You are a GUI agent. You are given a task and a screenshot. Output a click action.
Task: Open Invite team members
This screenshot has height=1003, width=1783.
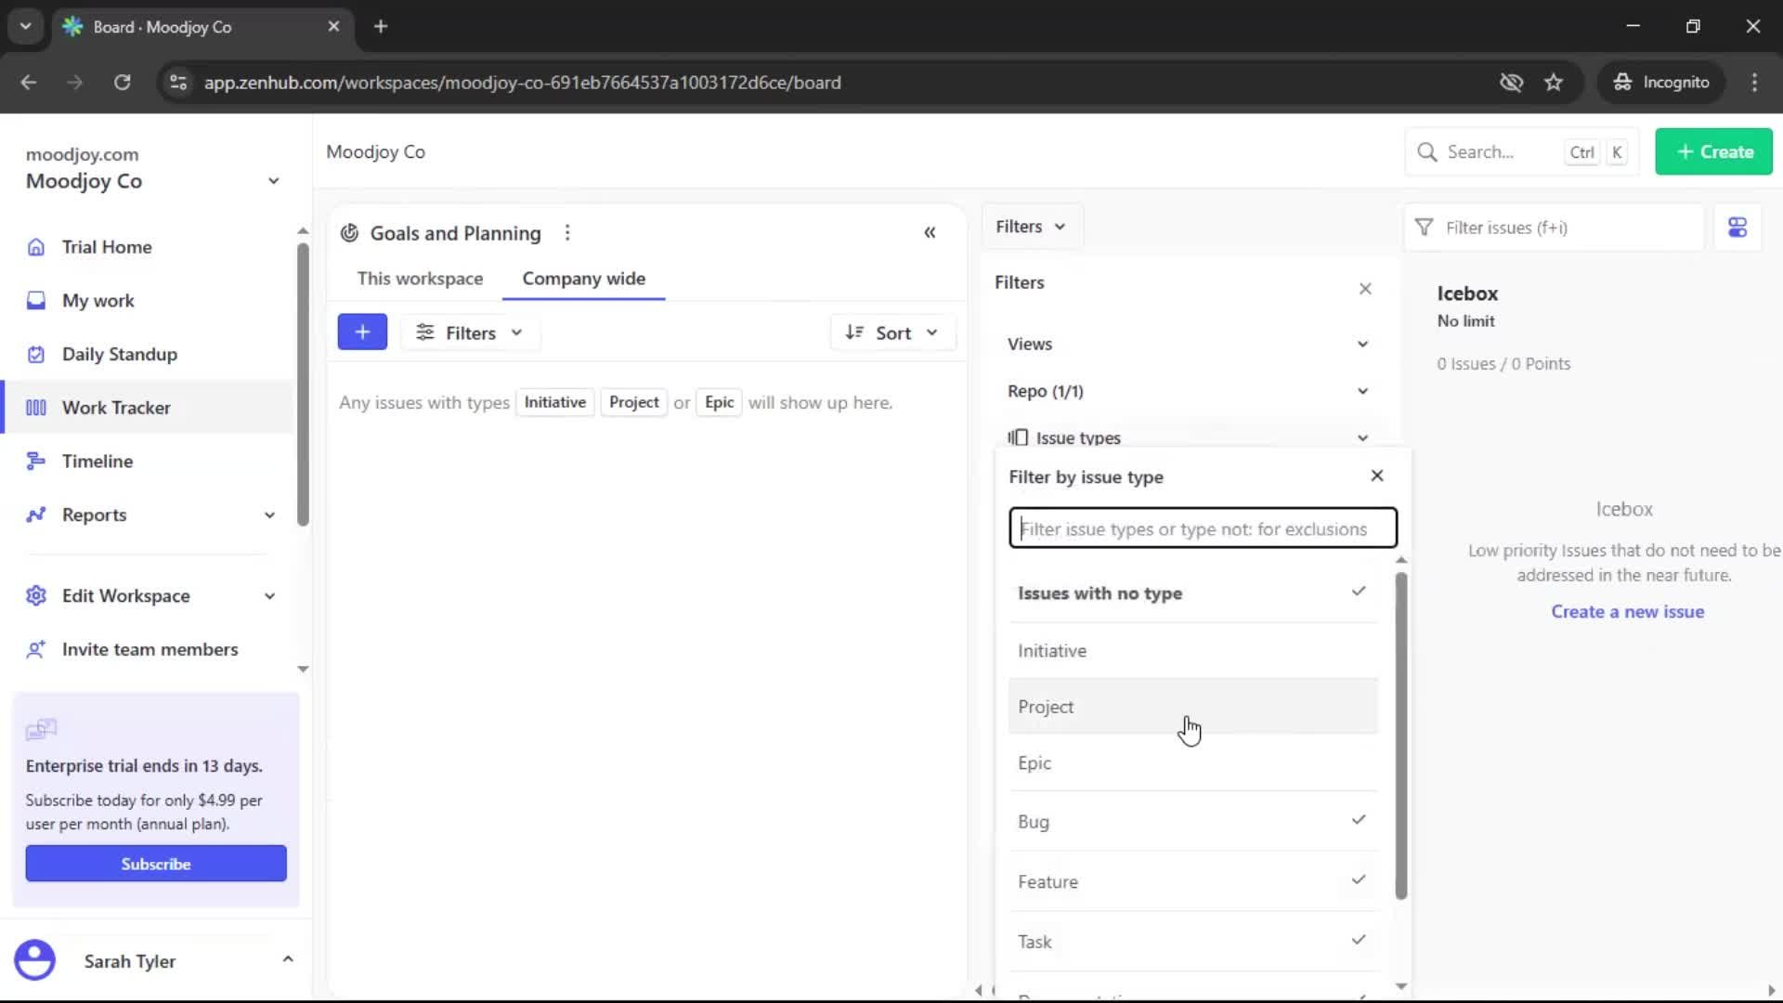point(149,649)
